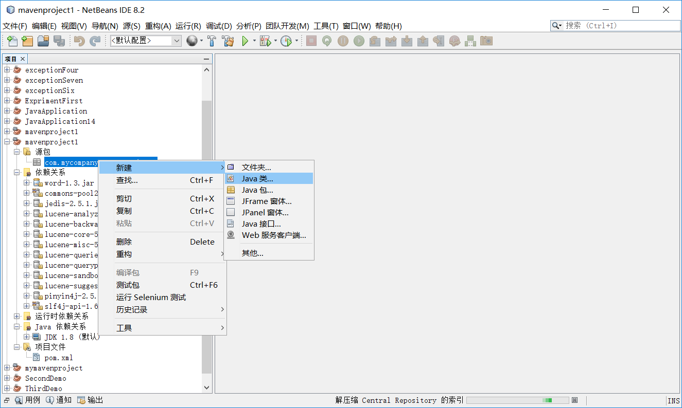Click the disabled Stop debugger icon
Viewport: 682px width, 408px height.
coord(311,41)
